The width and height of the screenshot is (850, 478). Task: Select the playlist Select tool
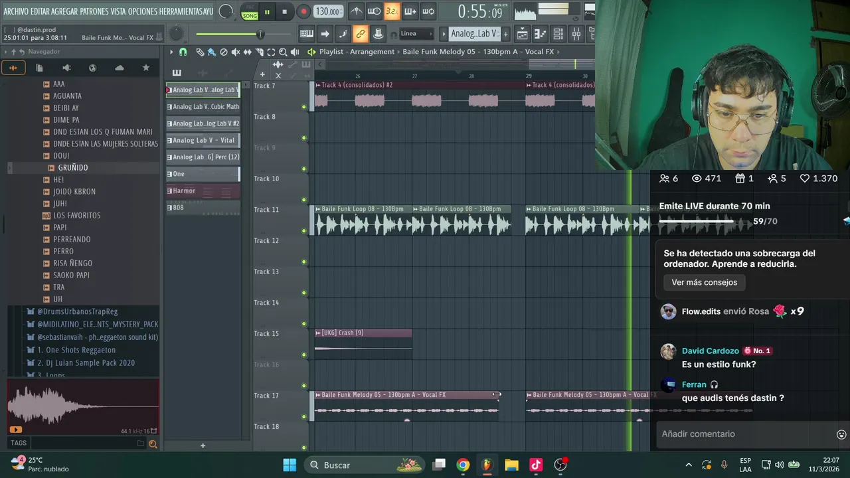point(271,52)
